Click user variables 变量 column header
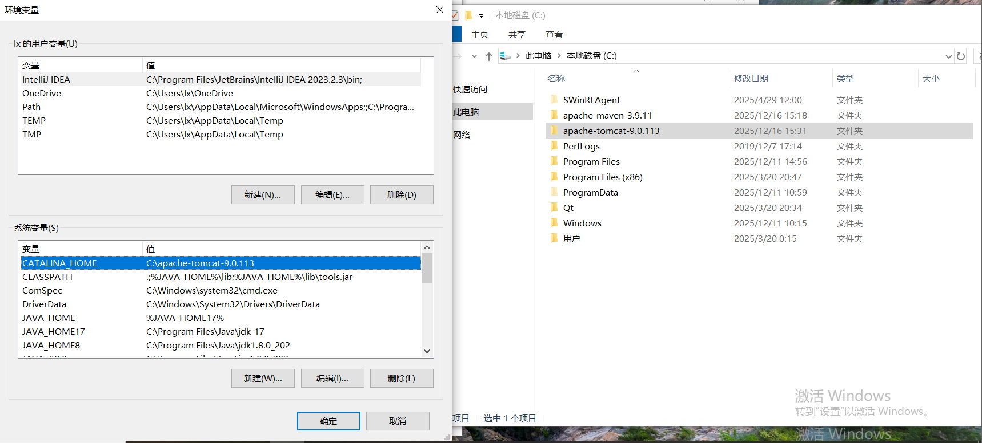The width and height of the screenshot is (982, 443). coord(80,65)
